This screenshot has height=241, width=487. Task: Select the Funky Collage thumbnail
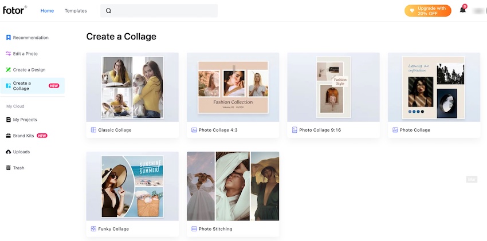point(132,186)
